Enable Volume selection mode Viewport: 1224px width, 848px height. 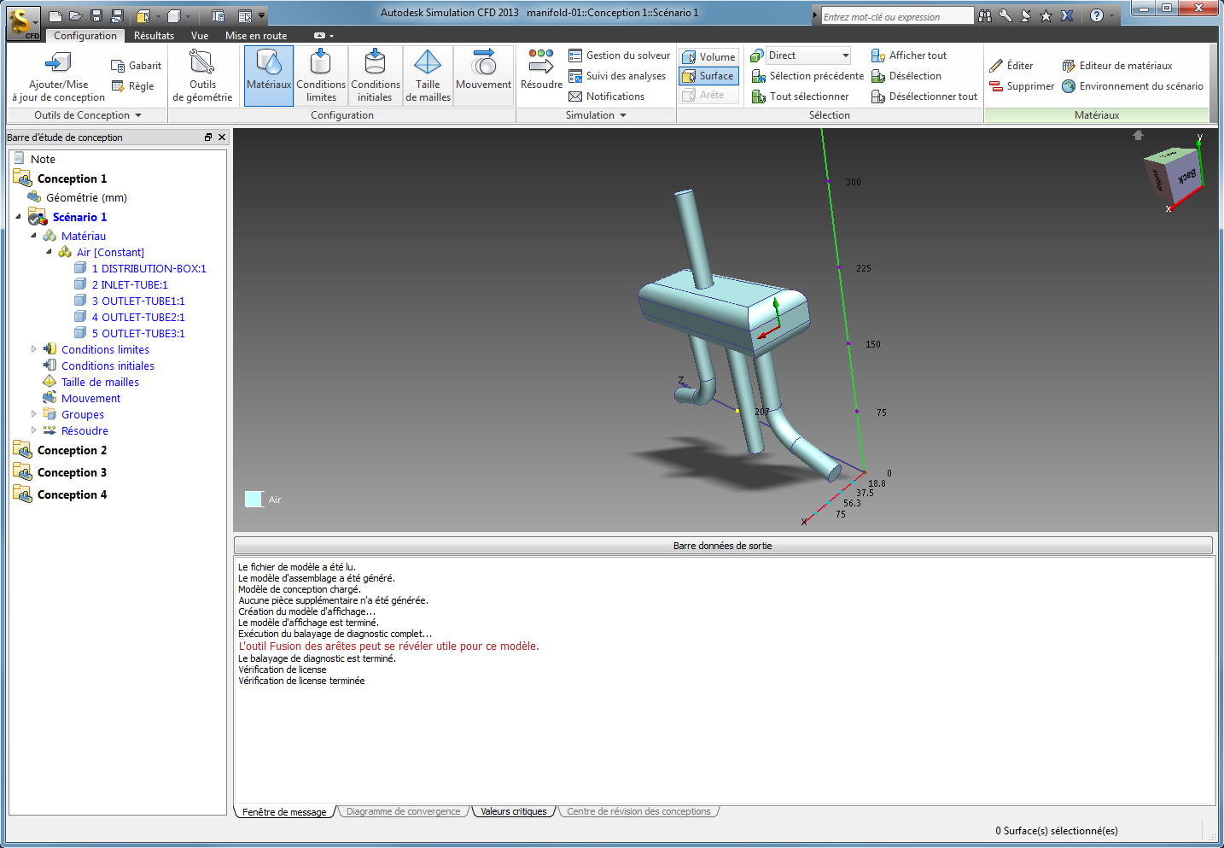708,57
